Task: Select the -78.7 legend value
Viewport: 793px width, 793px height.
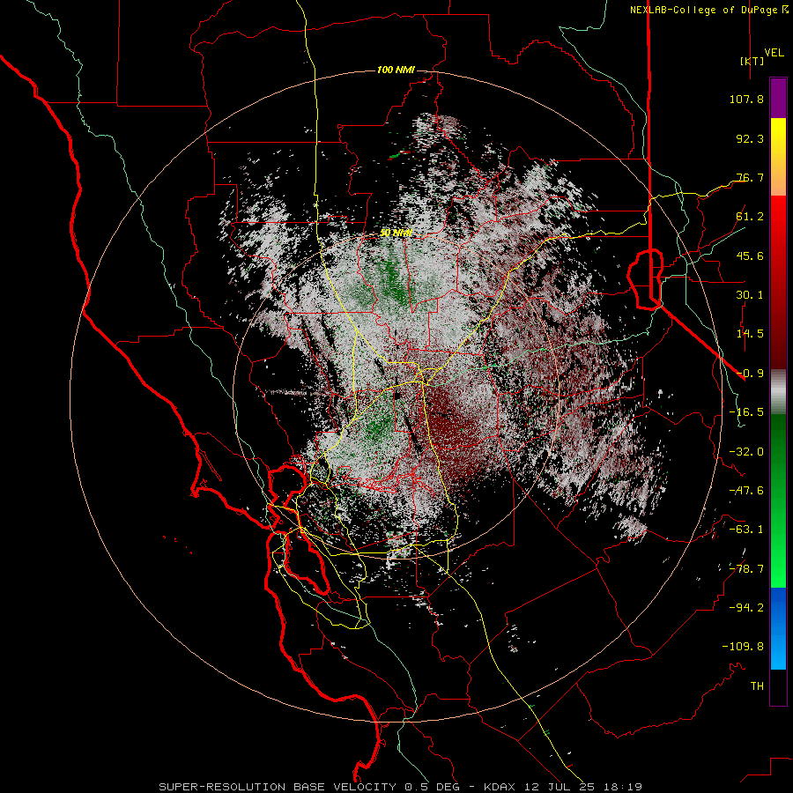Action: 746,569
